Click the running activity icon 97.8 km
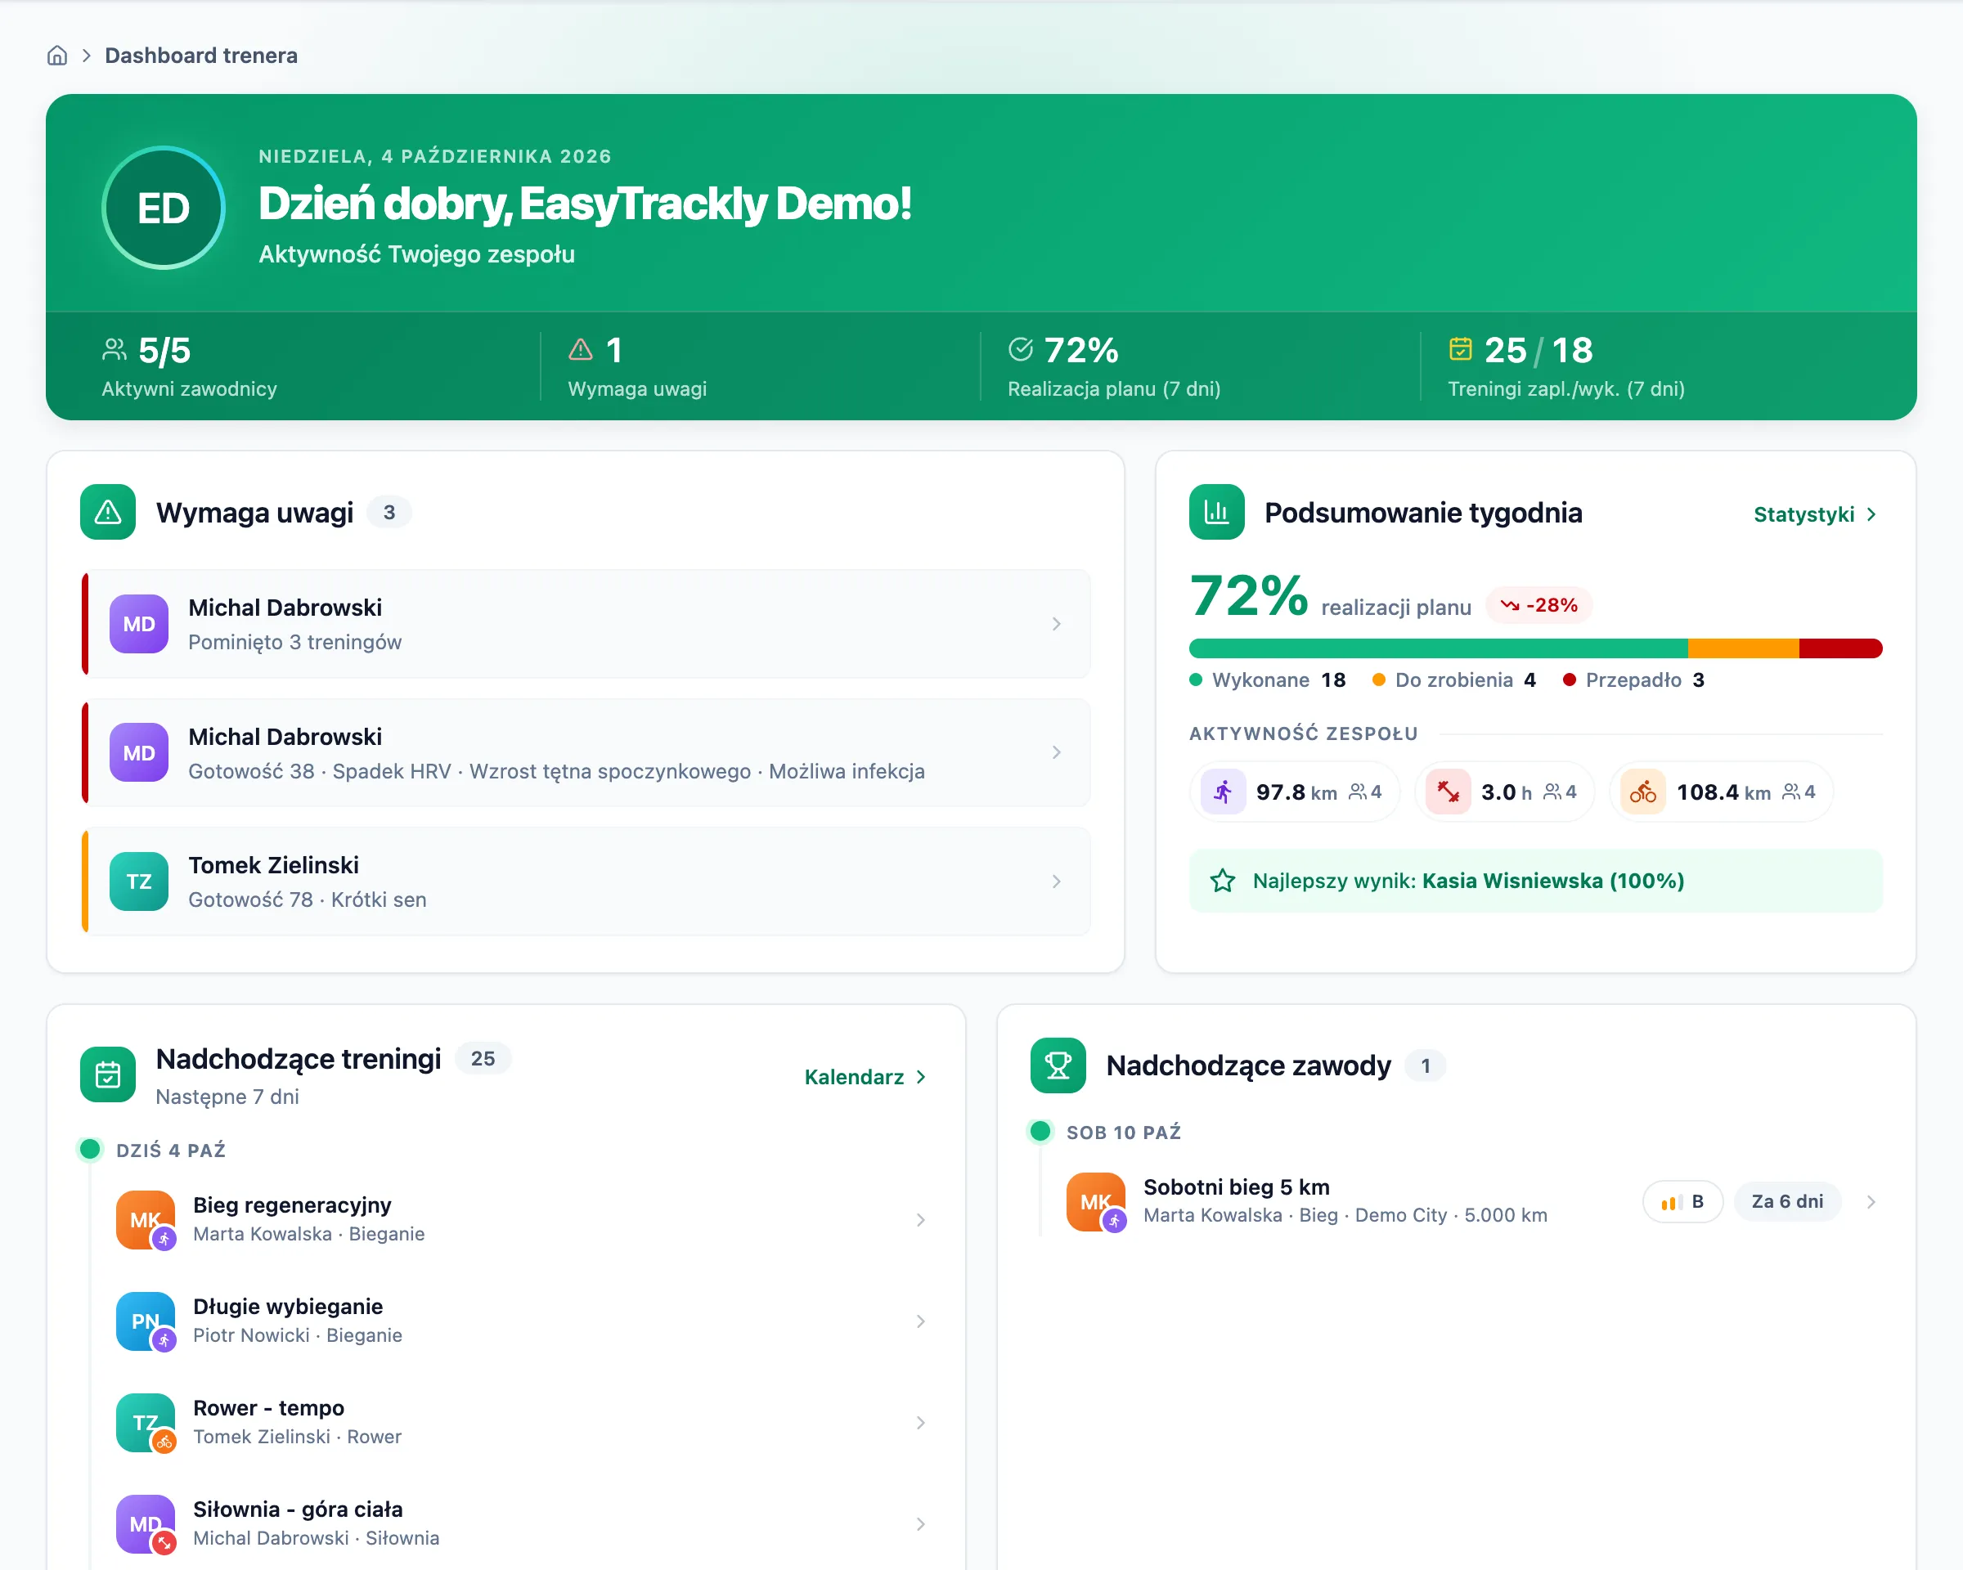This screenshot has width=1963, height=1570. [x=1223, y=792]
